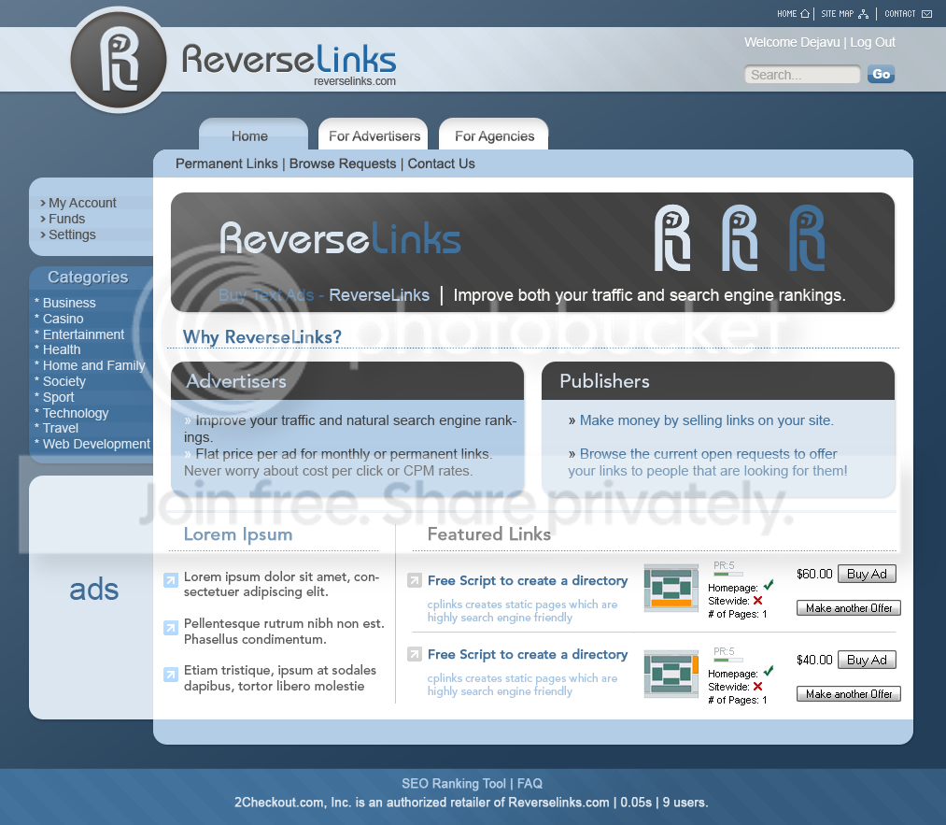Open the FAQ footer link
946x825 pixels.
tap(529, 783)
